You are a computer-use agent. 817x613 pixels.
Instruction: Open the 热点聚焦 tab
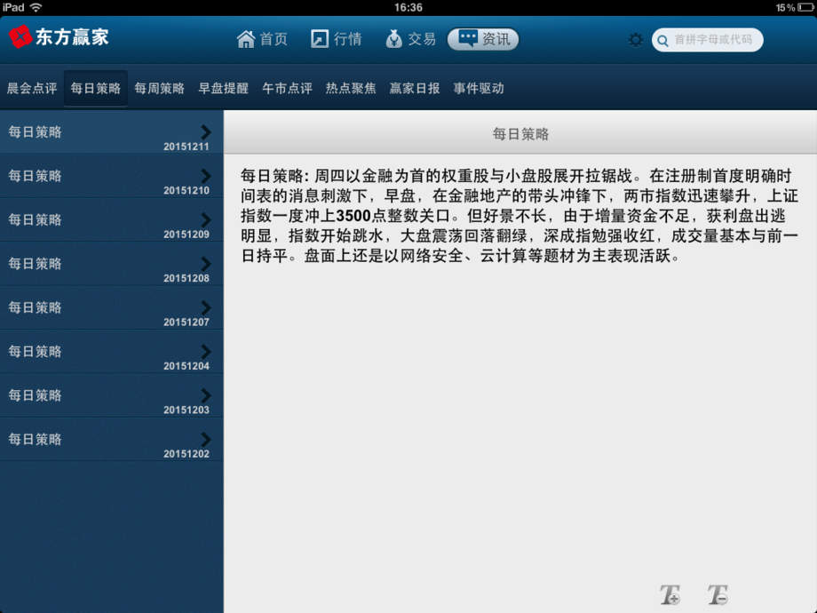point(349,87)
